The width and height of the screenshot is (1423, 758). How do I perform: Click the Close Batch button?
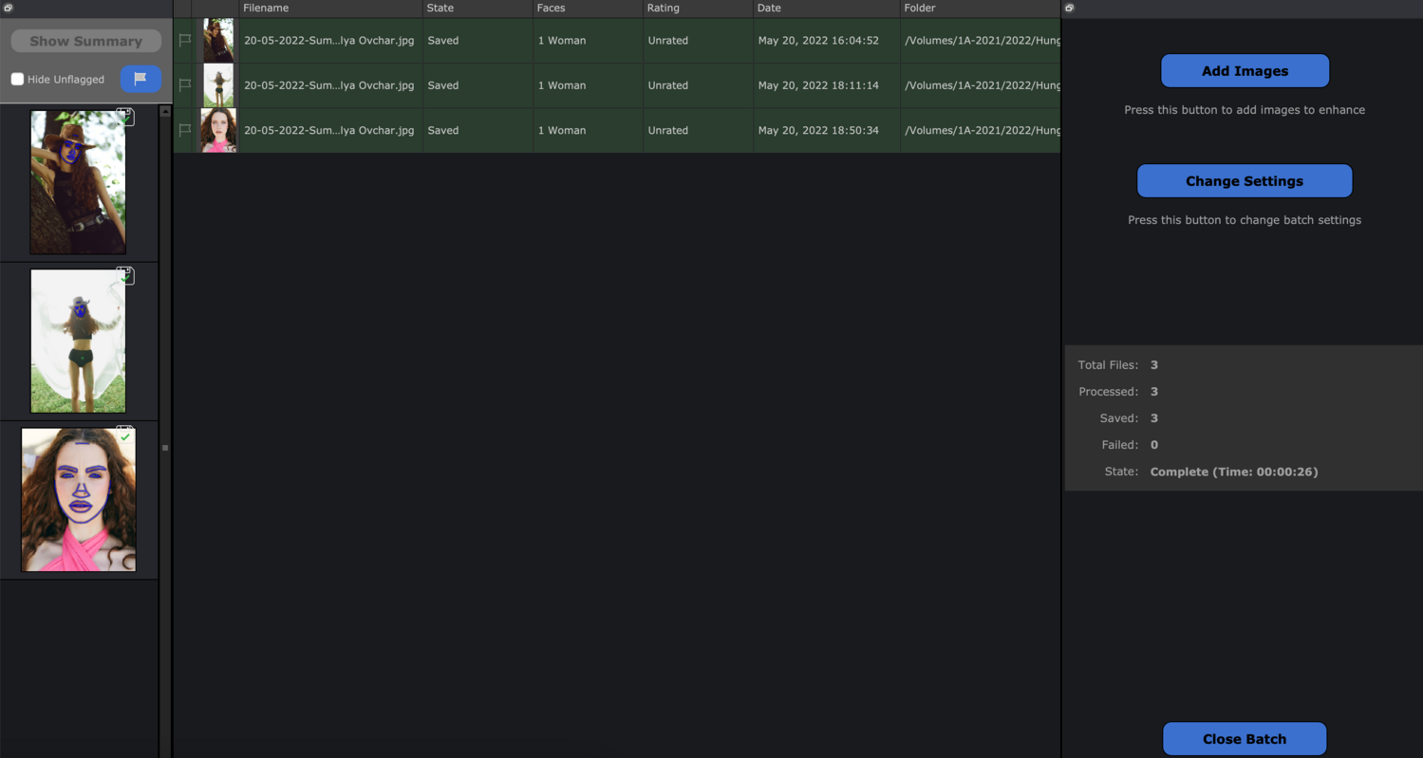1244,739
